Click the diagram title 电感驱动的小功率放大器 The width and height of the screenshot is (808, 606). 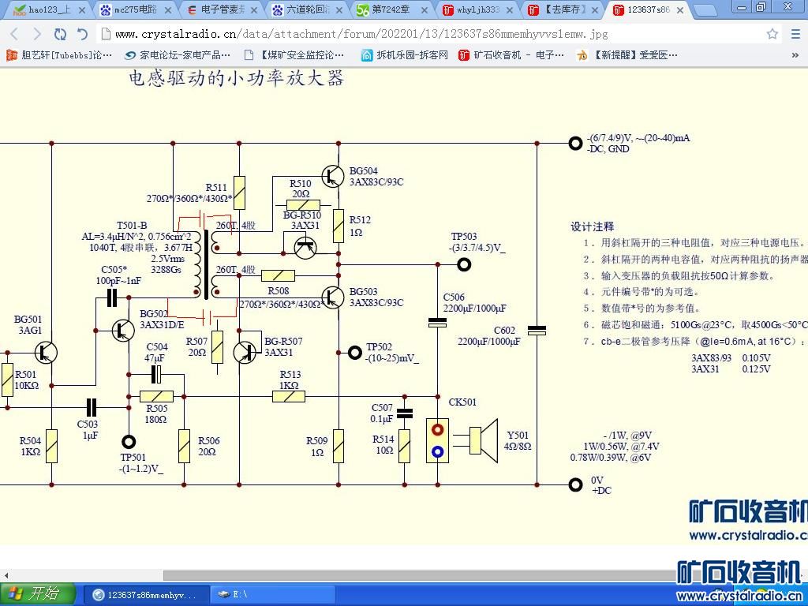point(236,78)
